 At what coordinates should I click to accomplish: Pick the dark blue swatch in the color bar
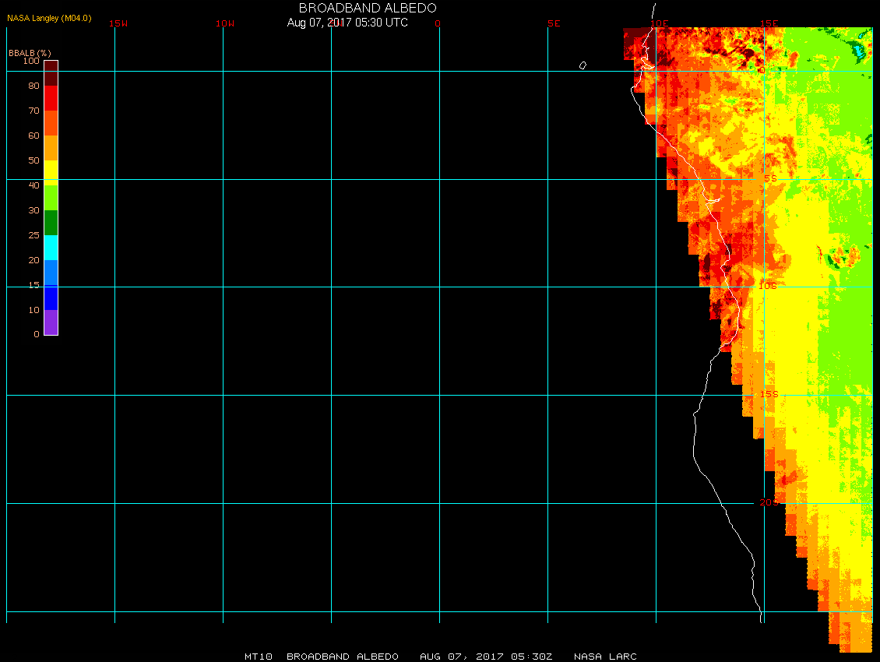51,298
